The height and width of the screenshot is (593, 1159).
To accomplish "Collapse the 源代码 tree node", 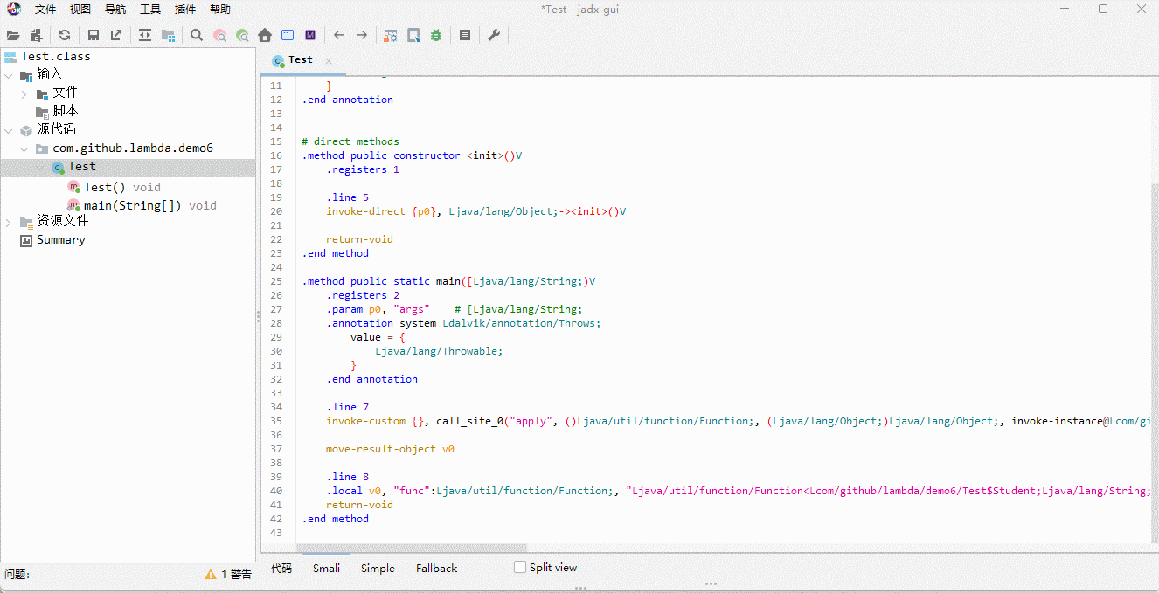I will pos(9,130).
